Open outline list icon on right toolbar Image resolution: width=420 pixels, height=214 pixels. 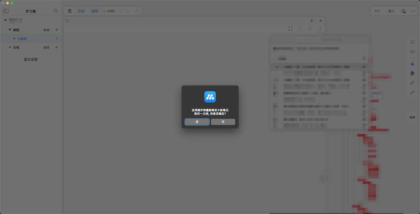coord(412,42)
